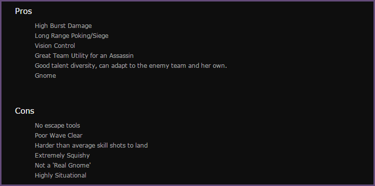Click the Good talent diversity line
This screenshot has height=186, width=375.
[131, 66]
